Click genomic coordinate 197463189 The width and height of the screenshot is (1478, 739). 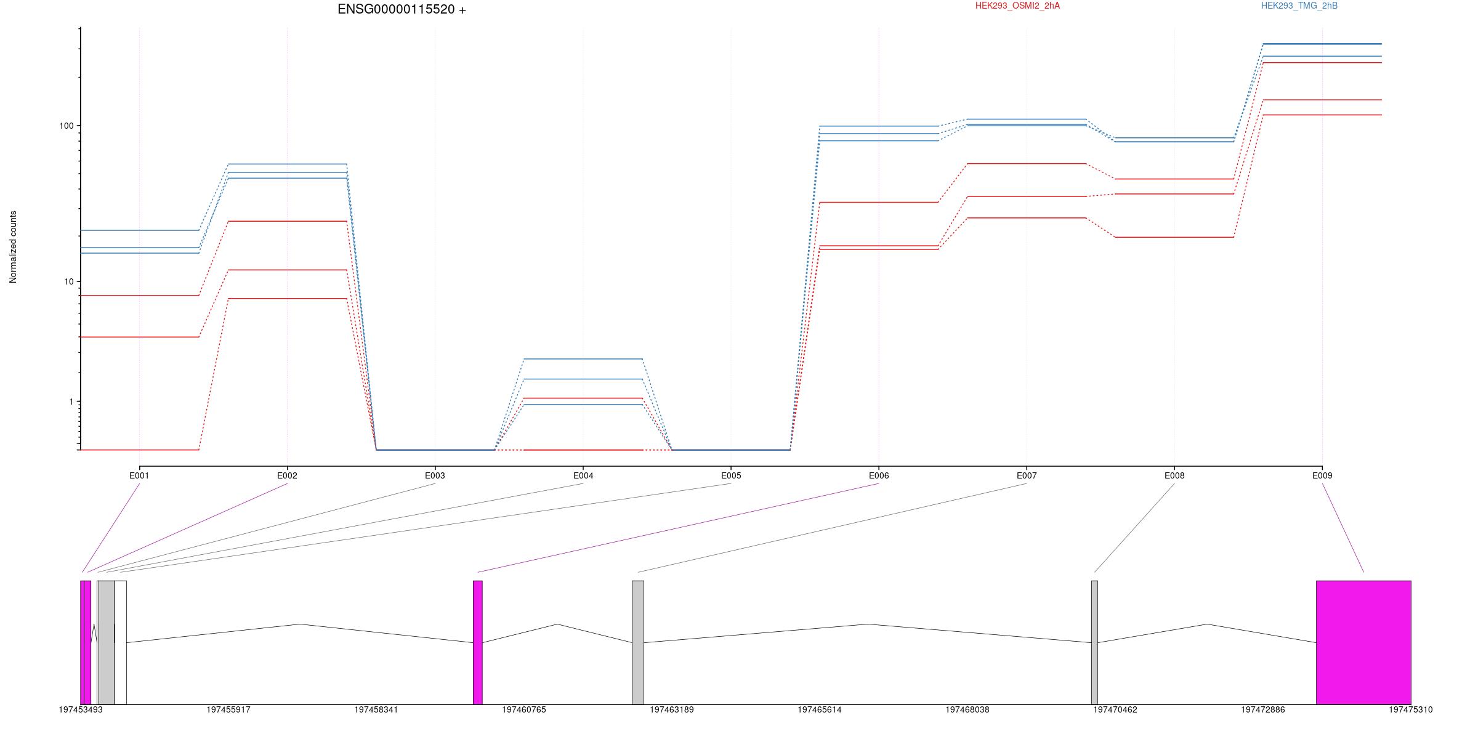[x=672, y=710]
